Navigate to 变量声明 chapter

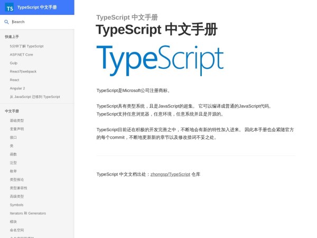pyautogui.click(x=16, y=129)
